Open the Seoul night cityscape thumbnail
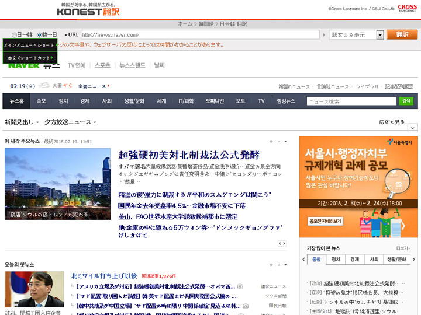This screenshot has height=315, width=421. pyautogui.click(x=57, y=184)
